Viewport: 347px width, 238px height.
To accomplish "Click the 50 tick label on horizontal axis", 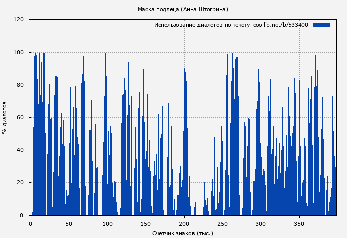I will point(69,223).
